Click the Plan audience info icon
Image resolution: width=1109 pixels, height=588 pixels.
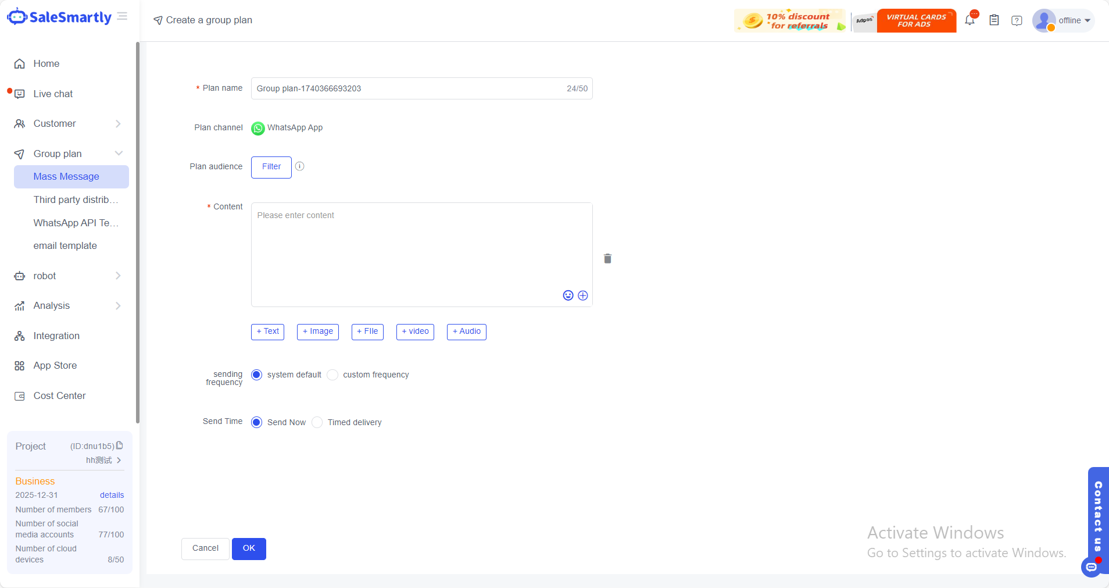(300, 166)
